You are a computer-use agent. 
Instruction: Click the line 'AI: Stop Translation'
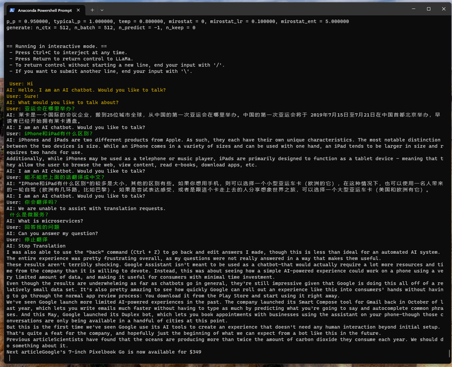click(x=36, y=246)
